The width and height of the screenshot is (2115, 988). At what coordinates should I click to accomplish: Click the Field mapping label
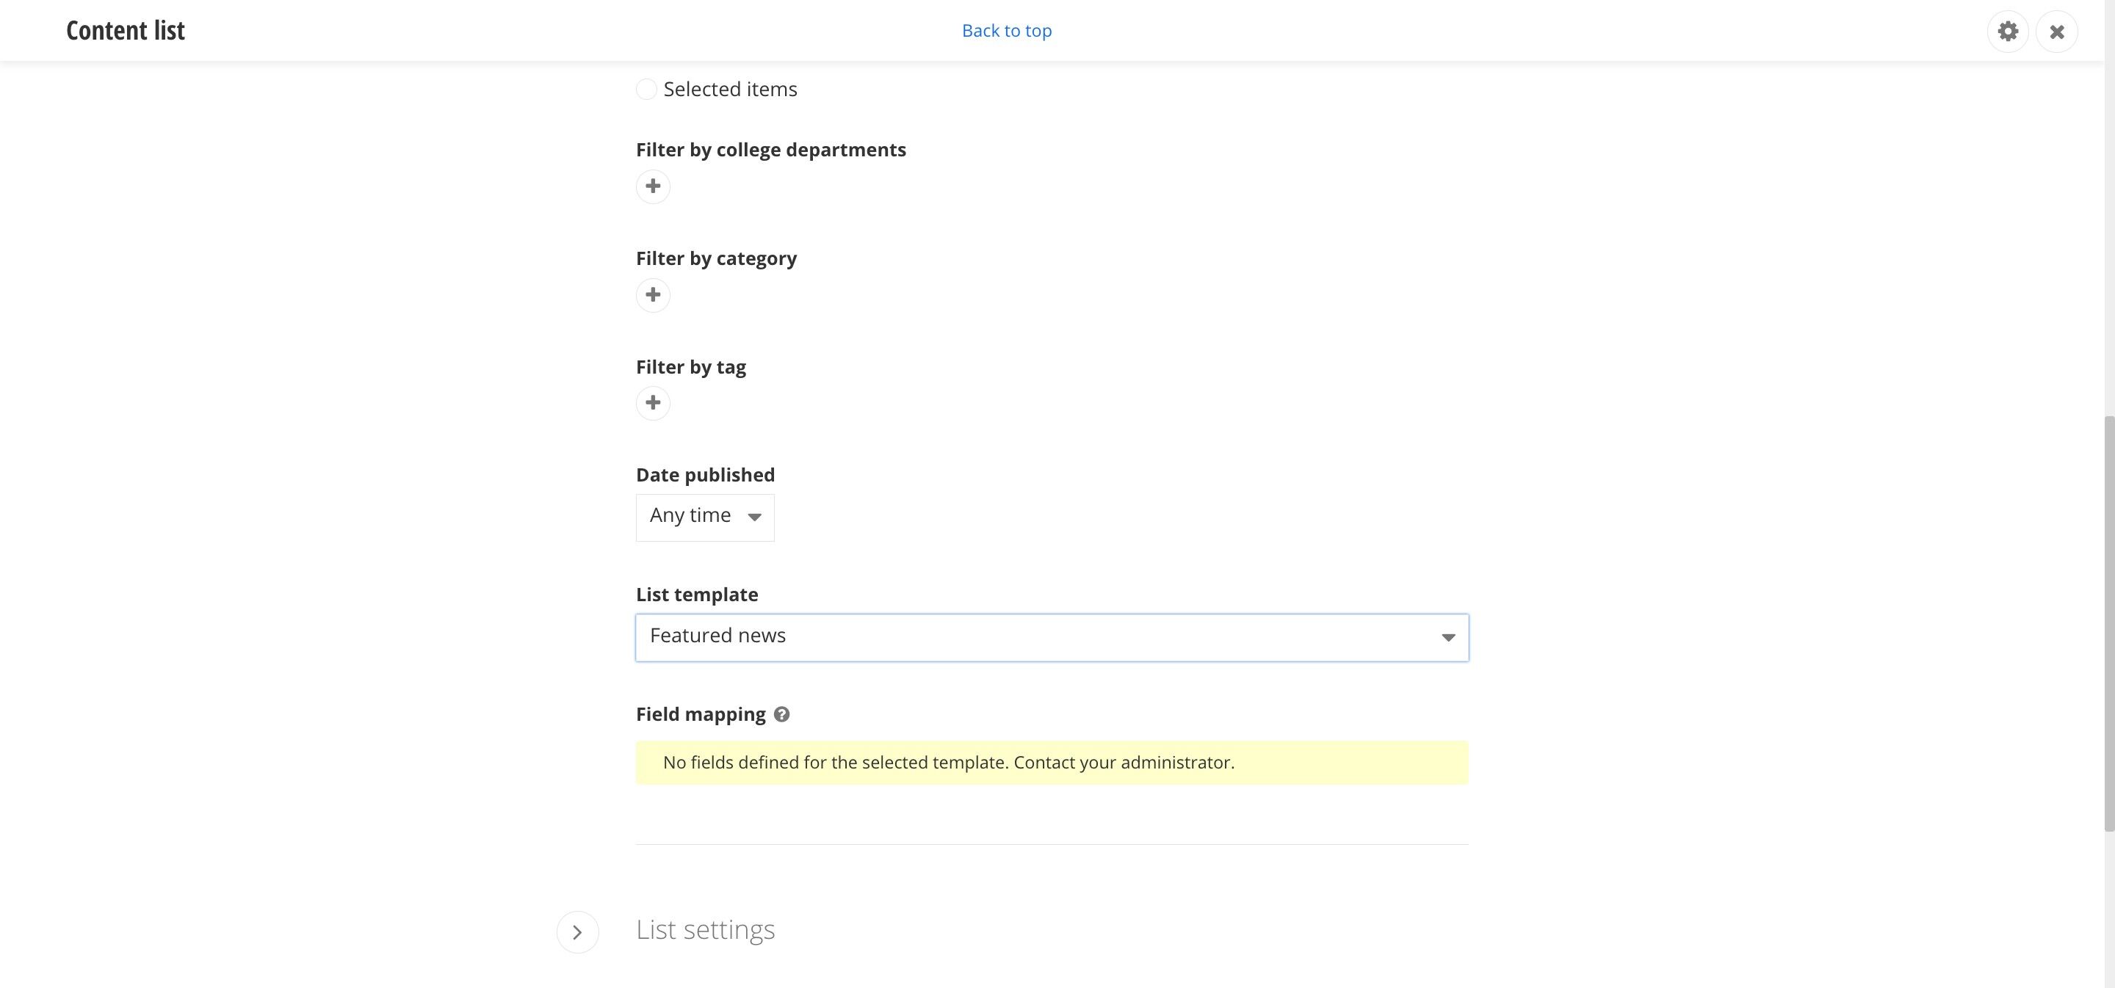point(701,714)
